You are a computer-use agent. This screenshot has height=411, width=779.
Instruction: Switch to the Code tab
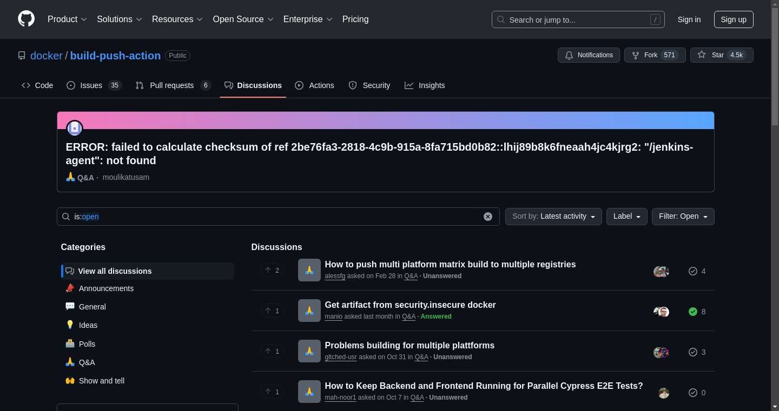click(x=37, y=85)
